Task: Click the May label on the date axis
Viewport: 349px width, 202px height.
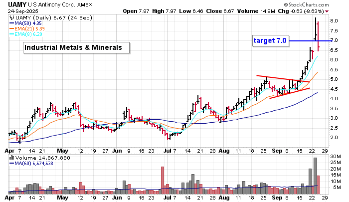Action: [x=62, y=149]
